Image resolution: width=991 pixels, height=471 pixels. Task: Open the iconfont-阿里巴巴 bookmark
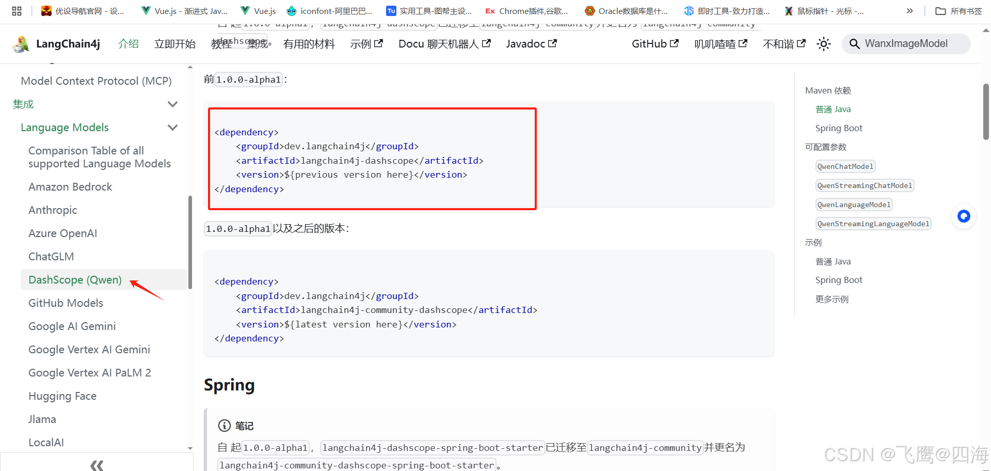pyautogui.click(x=329, y=11)
